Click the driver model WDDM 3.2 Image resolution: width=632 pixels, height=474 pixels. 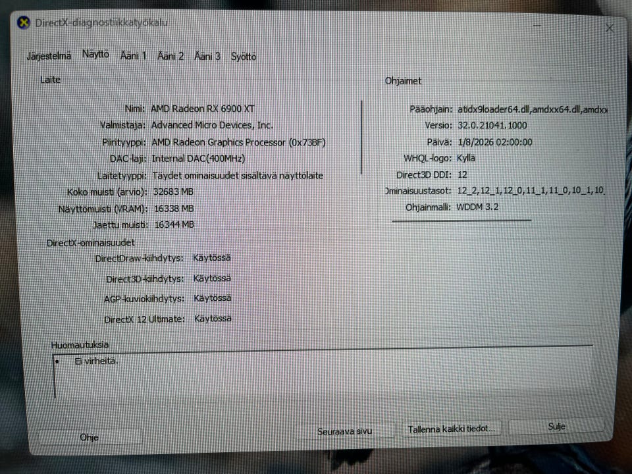tap(477, 207)
